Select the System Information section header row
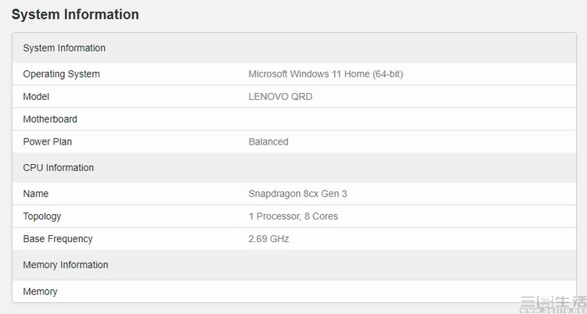 click(x=293, y=48)
